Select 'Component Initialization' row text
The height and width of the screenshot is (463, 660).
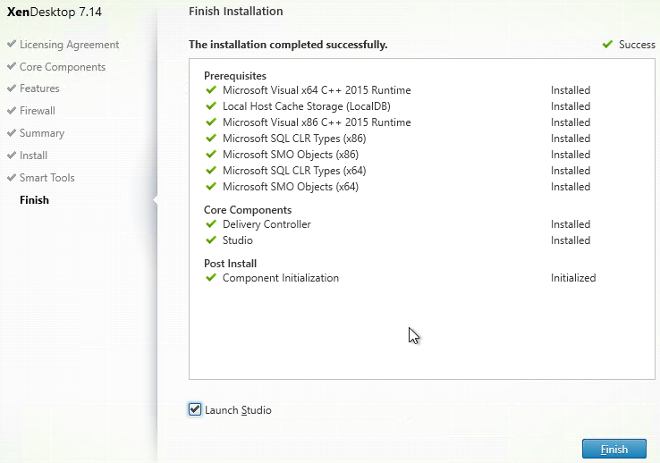coord(280,278)
